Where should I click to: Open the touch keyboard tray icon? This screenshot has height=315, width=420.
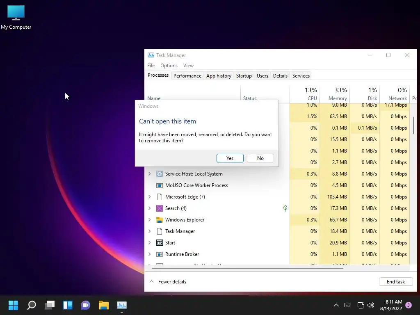point(348,305)
